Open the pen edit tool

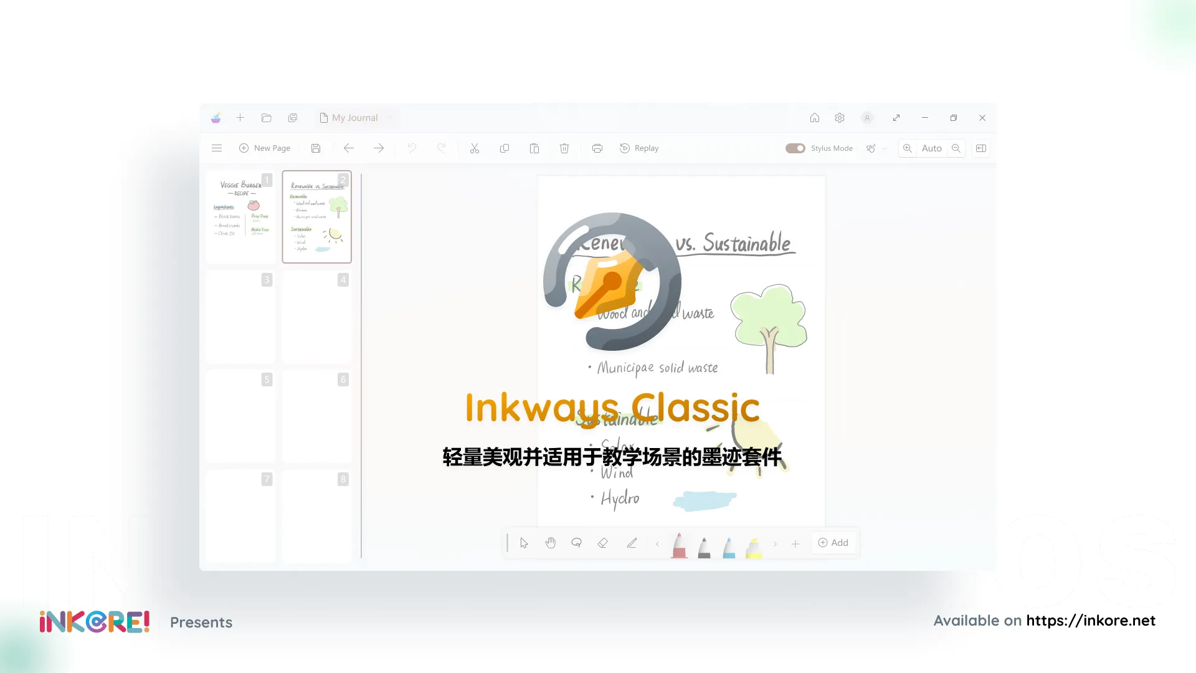(632, 543)
